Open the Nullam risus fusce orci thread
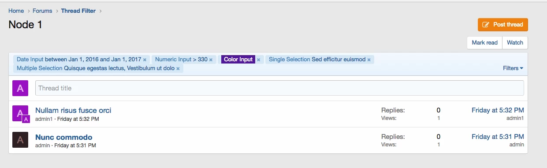Screen dimensions: 547x168 pos(73,110)
